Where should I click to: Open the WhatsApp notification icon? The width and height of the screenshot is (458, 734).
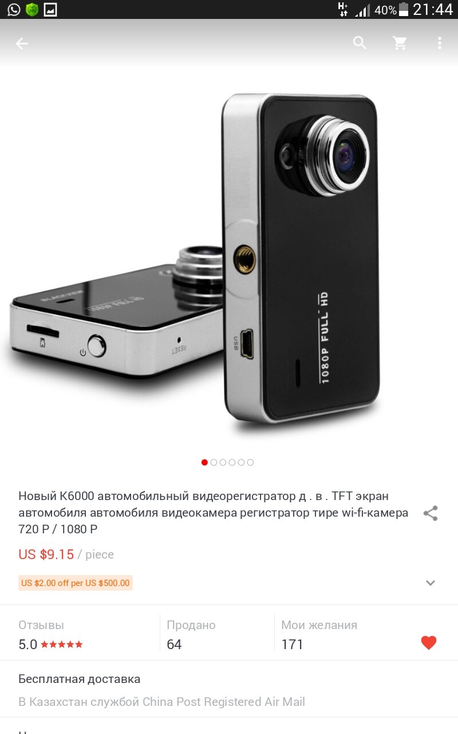pyautogui.click(x=13, y=10)
